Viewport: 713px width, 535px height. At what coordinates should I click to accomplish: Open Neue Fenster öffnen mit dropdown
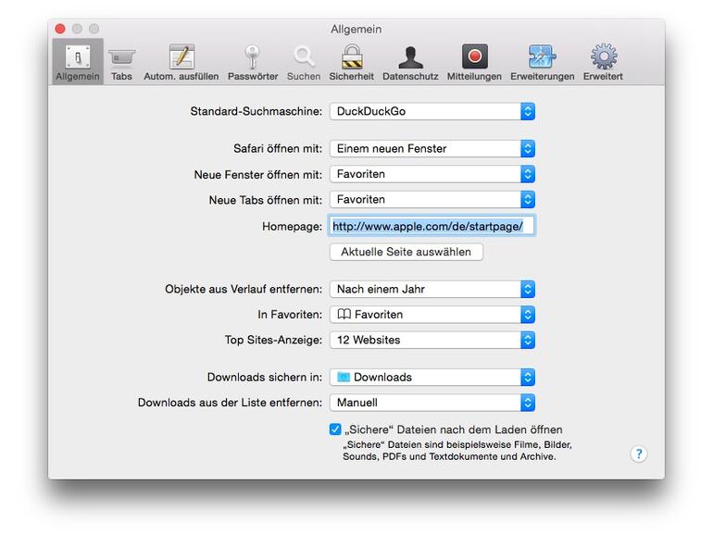point(432,174)
